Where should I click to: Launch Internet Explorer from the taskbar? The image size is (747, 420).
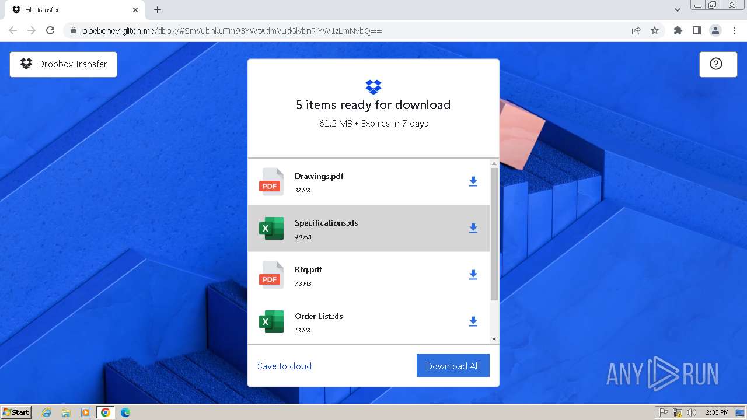click(x=47, y=412)
